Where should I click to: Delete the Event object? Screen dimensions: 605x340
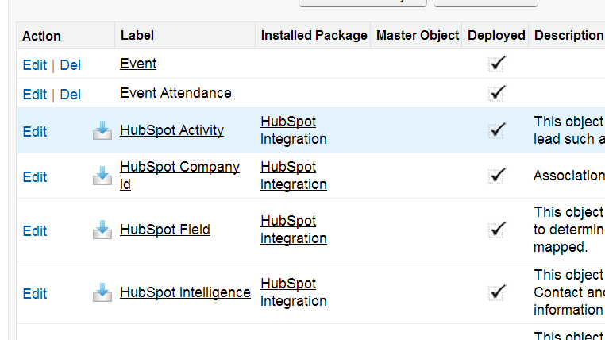tap(71, 64)
